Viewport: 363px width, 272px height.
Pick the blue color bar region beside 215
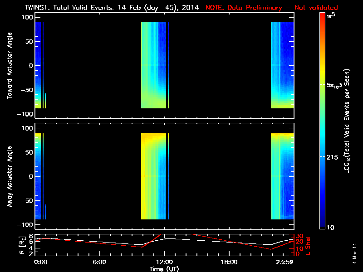323,157
